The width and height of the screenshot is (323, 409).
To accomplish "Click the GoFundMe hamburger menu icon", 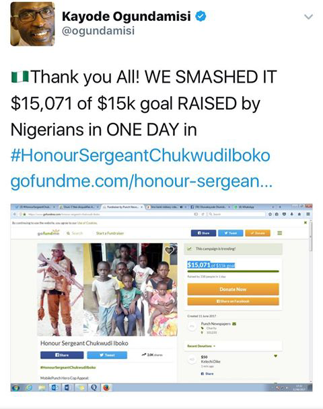I will (x=280, y=233).
